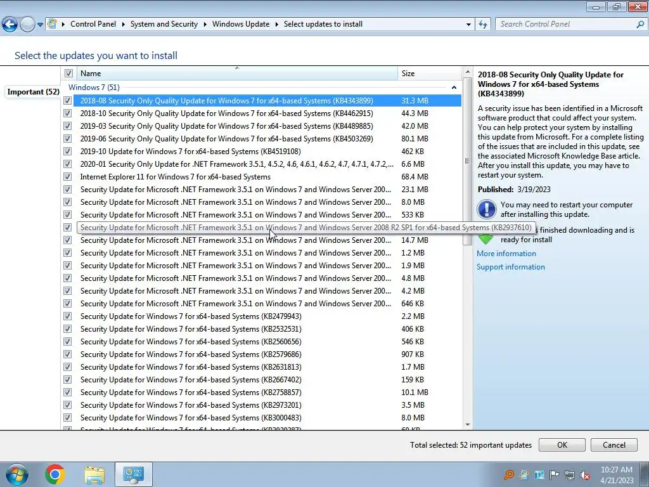Viewport: 649px width, 487px height.
Task: Click the list scrollbar up arrow
Action: point(468,72)
